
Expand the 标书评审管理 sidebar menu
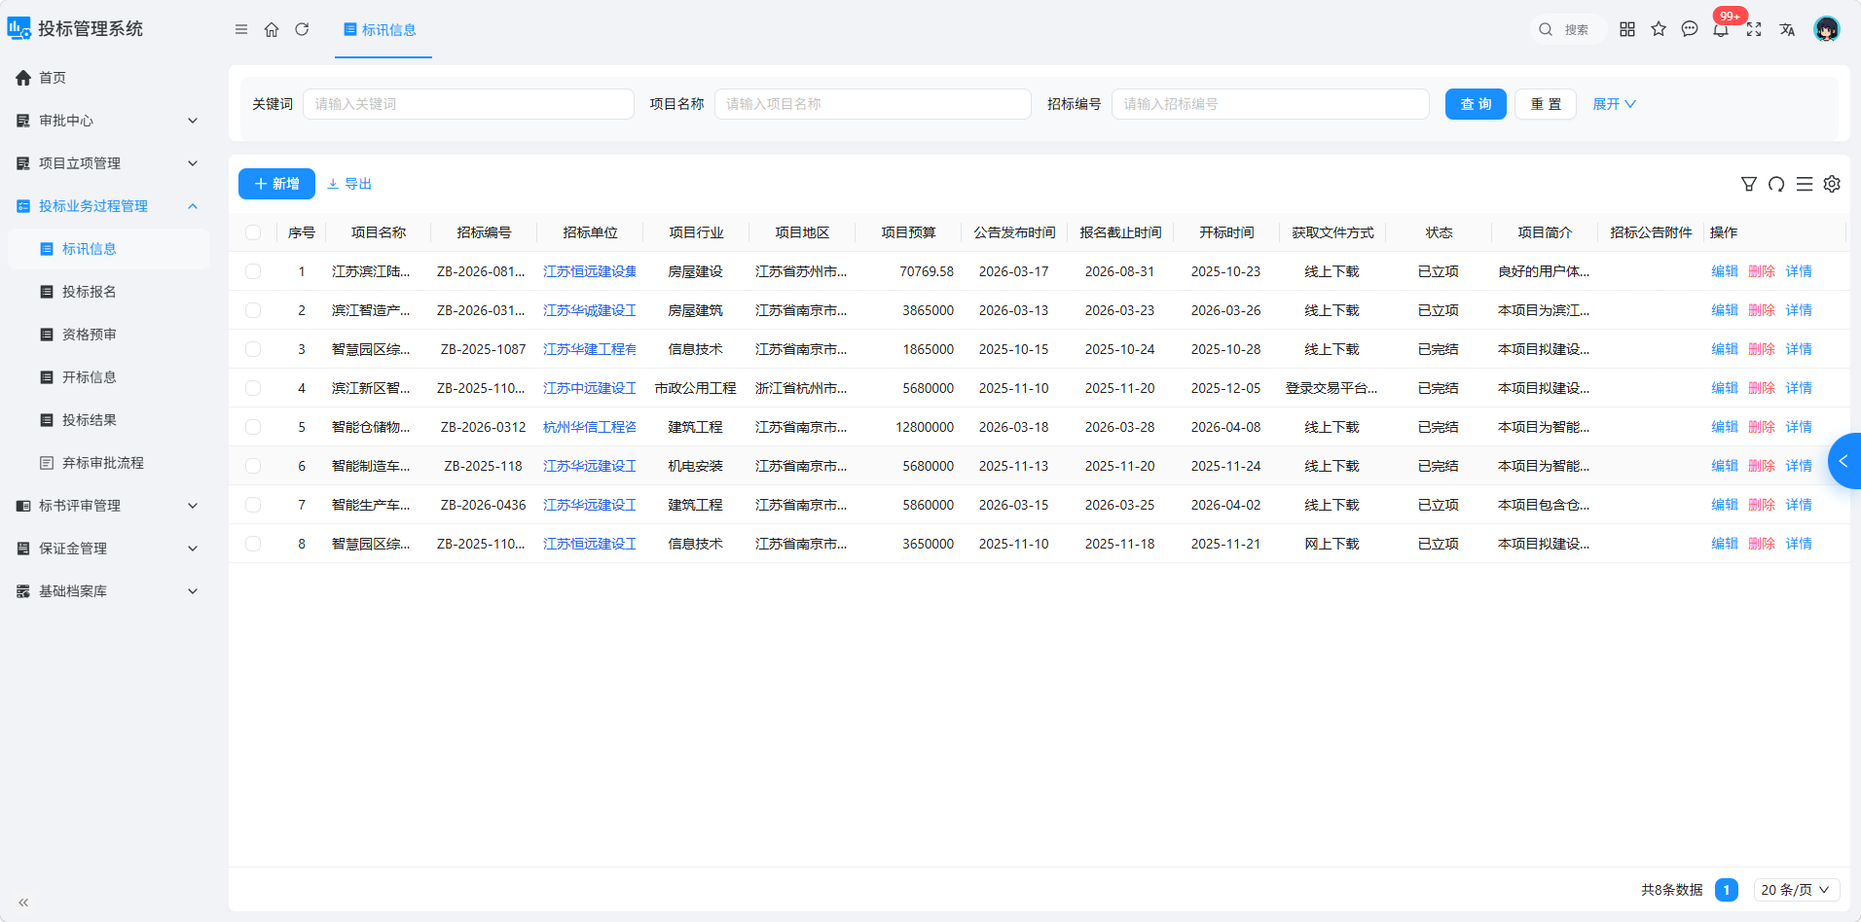pos(107,506)
